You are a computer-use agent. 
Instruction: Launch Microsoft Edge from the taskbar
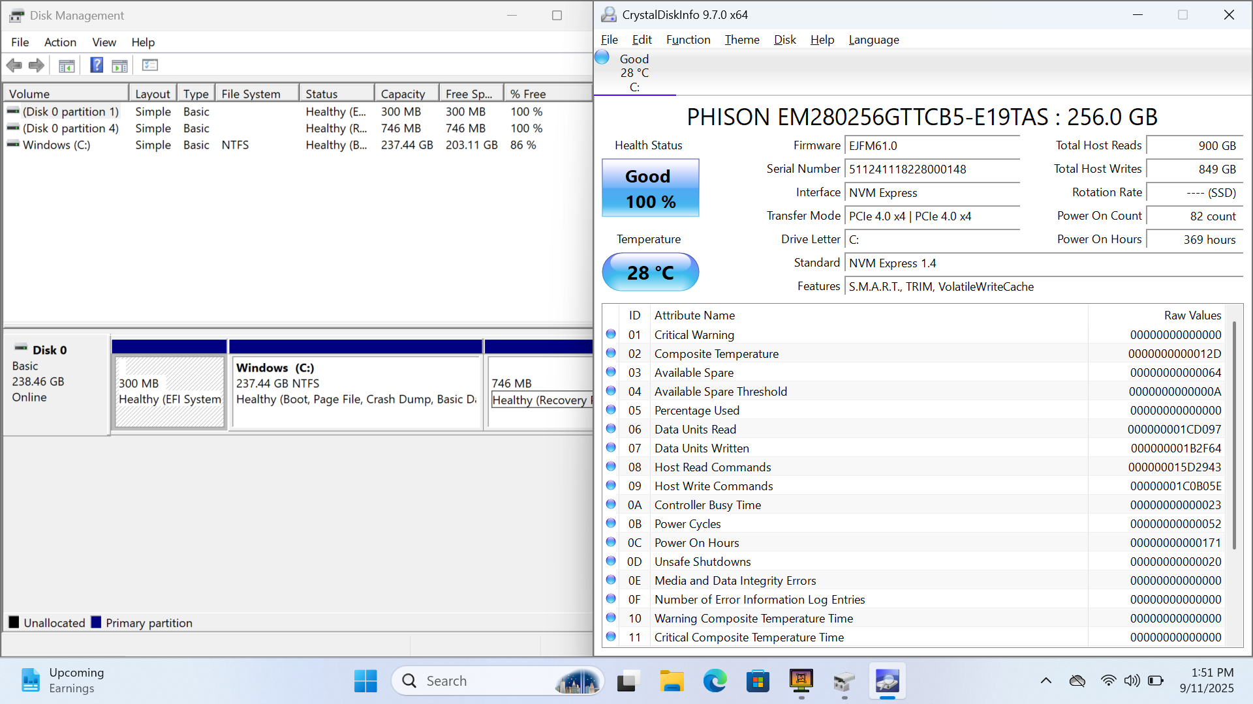pyautogui.click(x=715, y=681)
